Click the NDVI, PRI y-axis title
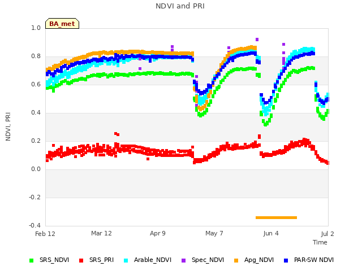Screen dimensions: 362x271 click(x=8, y=126)
